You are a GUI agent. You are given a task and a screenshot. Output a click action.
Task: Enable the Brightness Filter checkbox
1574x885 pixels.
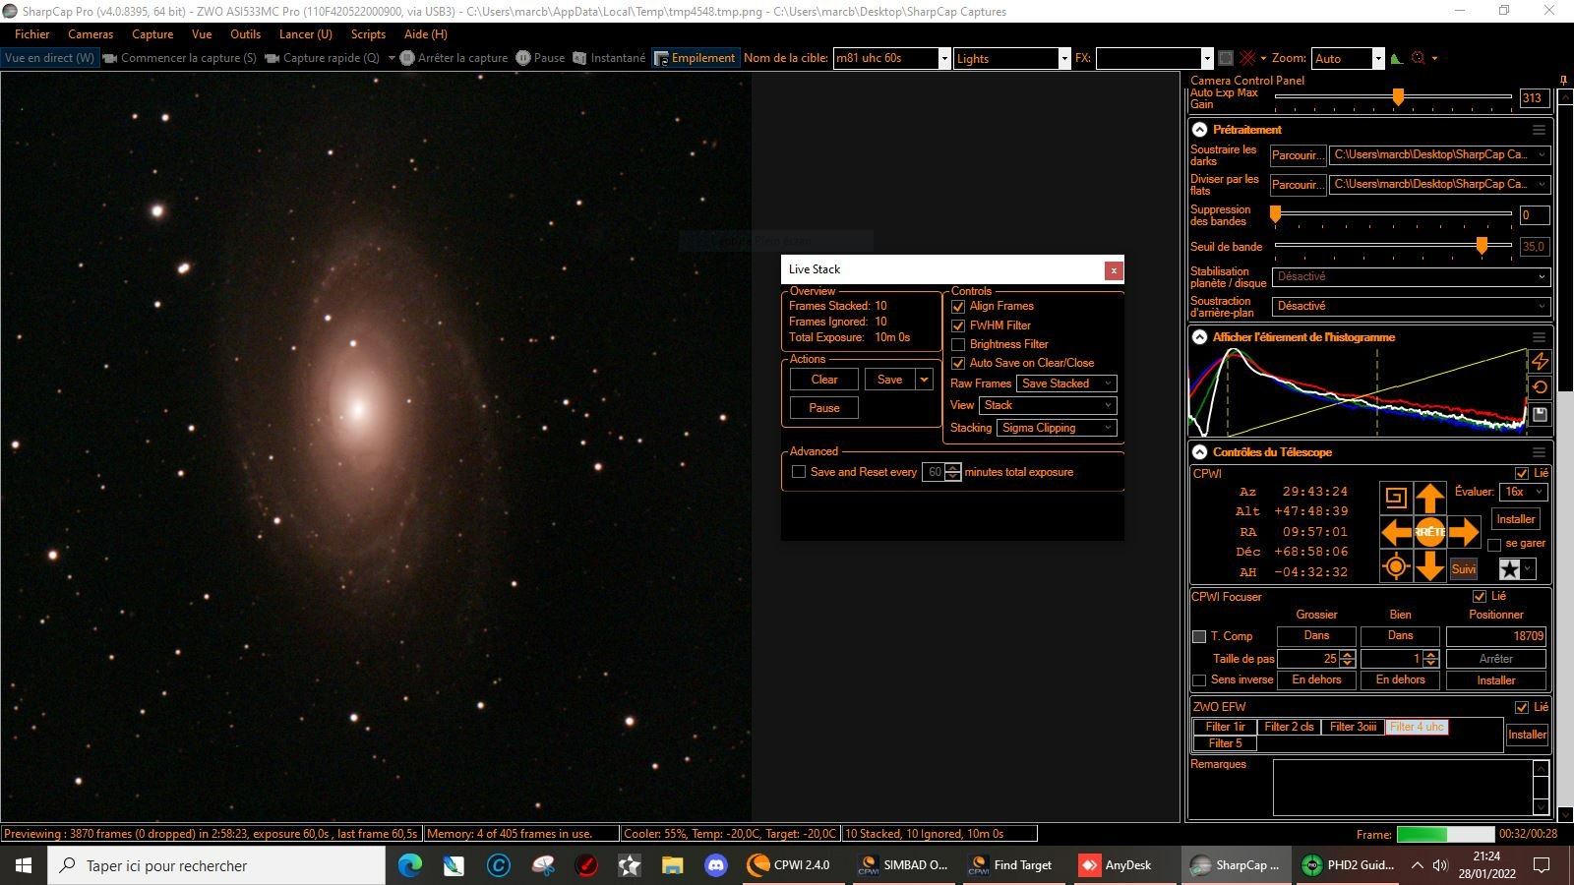pos(958,344)
